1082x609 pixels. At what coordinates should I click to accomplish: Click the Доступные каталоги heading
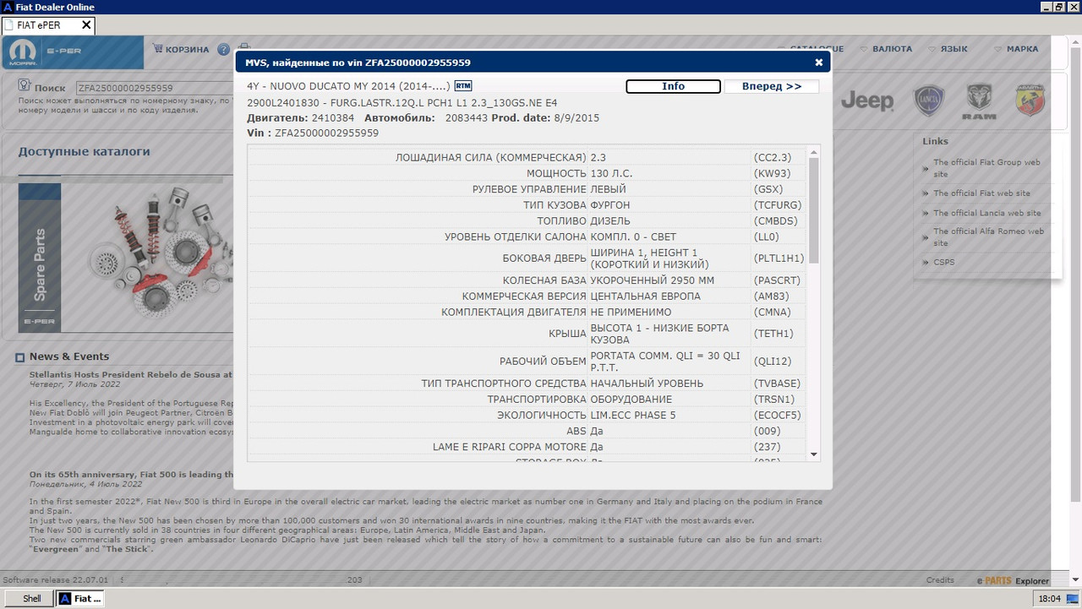(85, 152)
